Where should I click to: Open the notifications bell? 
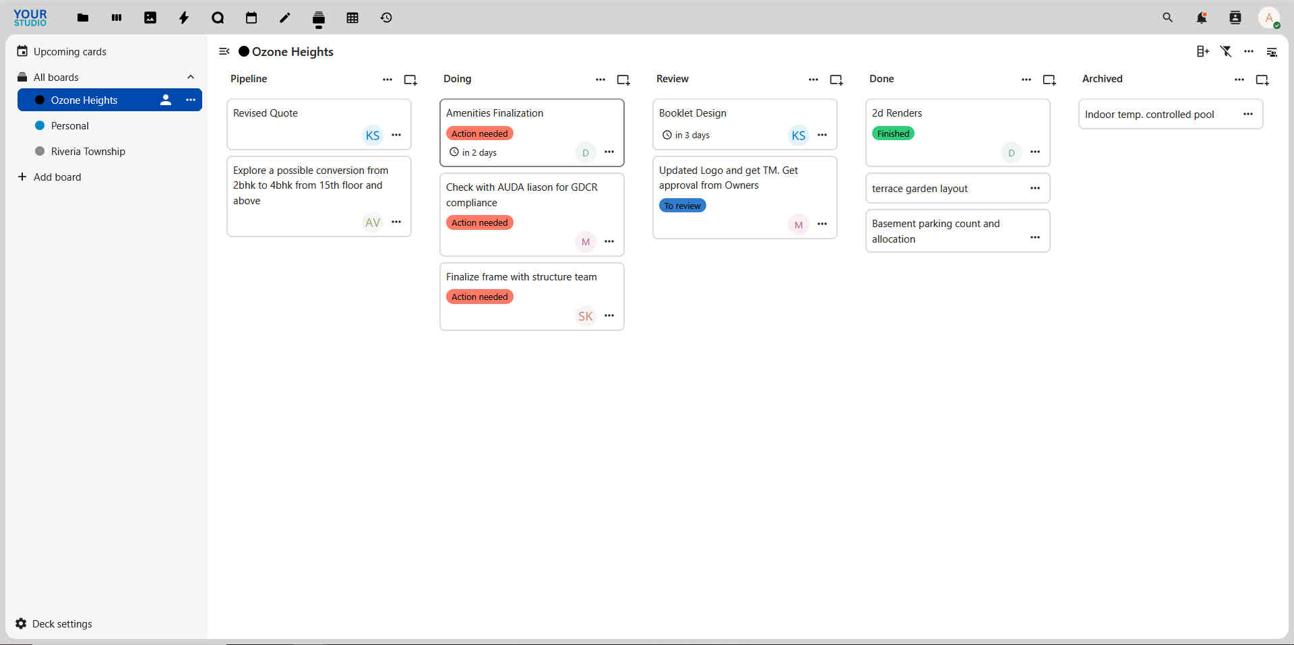tap(1202, 18)
